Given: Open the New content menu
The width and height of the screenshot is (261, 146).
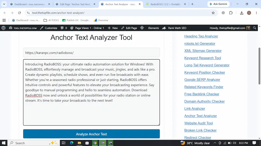Looking at the screenshot, I should [x=113, y=28].
